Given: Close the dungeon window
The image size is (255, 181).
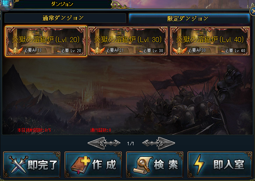Looking at the screenshot, I should [253, 12].
